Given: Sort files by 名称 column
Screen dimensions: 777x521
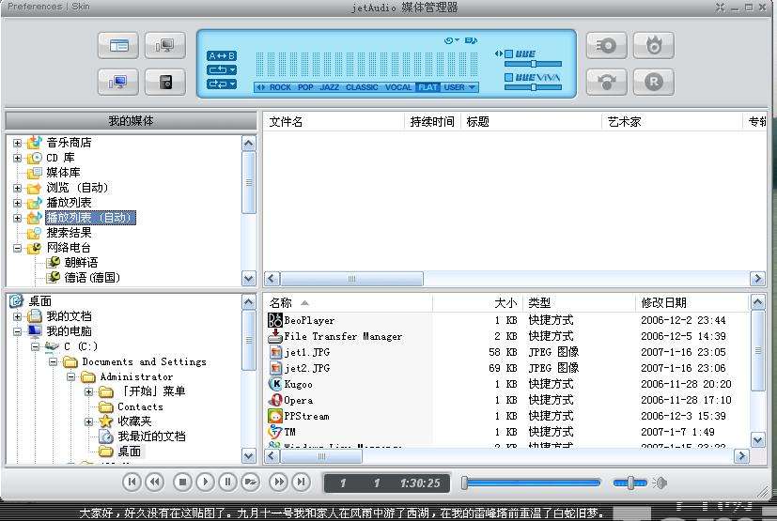Looking at the screenshot, I should pyautogui.click(x=349, y=302).
